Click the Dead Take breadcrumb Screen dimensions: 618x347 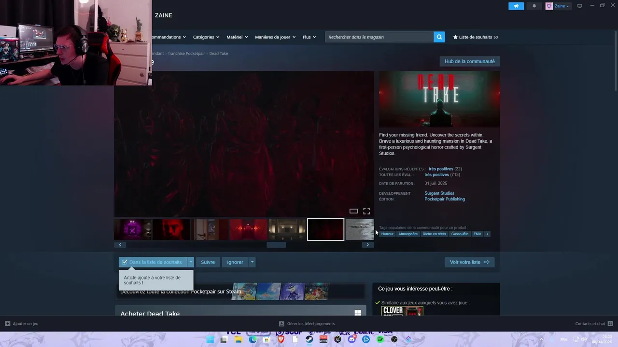[x=219, y=53]
